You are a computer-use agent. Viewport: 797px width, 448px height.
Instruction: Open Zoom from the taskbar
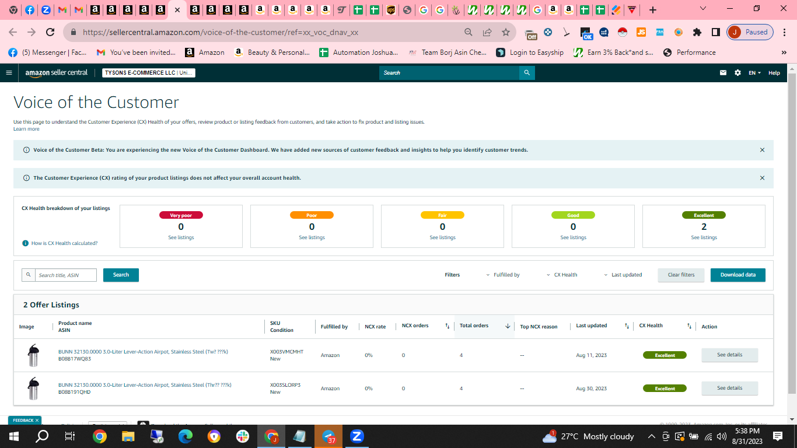[356, 436]
